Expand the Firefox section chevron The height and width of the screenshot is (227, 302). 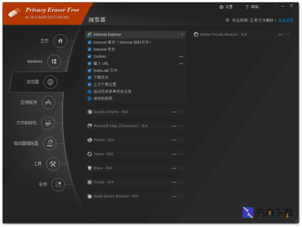tap(182, 140)
